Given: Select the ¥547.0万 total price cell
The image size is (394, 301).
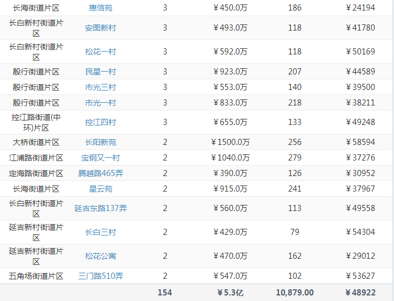Looking at the screenshot, I should tap(230, 276).
